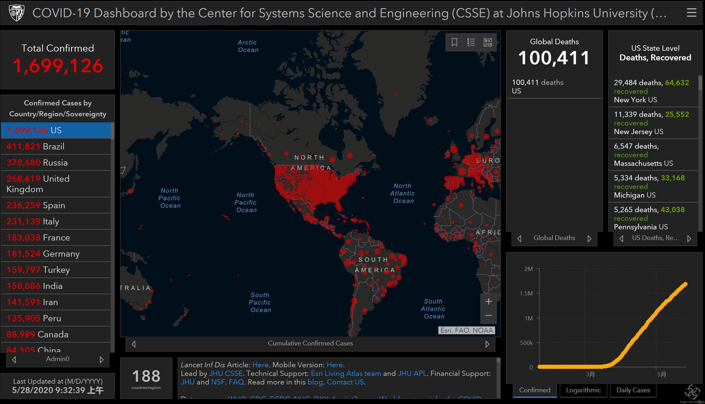This screenshot has height=404, width=705.
Task: Select Iran row with 141,591 cases
Action: pyautogui.click(x=56, y=302)
